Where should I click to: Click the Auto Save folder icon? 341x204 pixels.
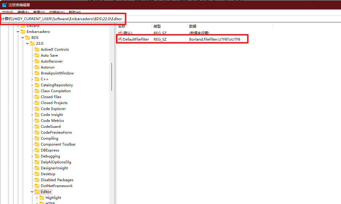[37, 55]
